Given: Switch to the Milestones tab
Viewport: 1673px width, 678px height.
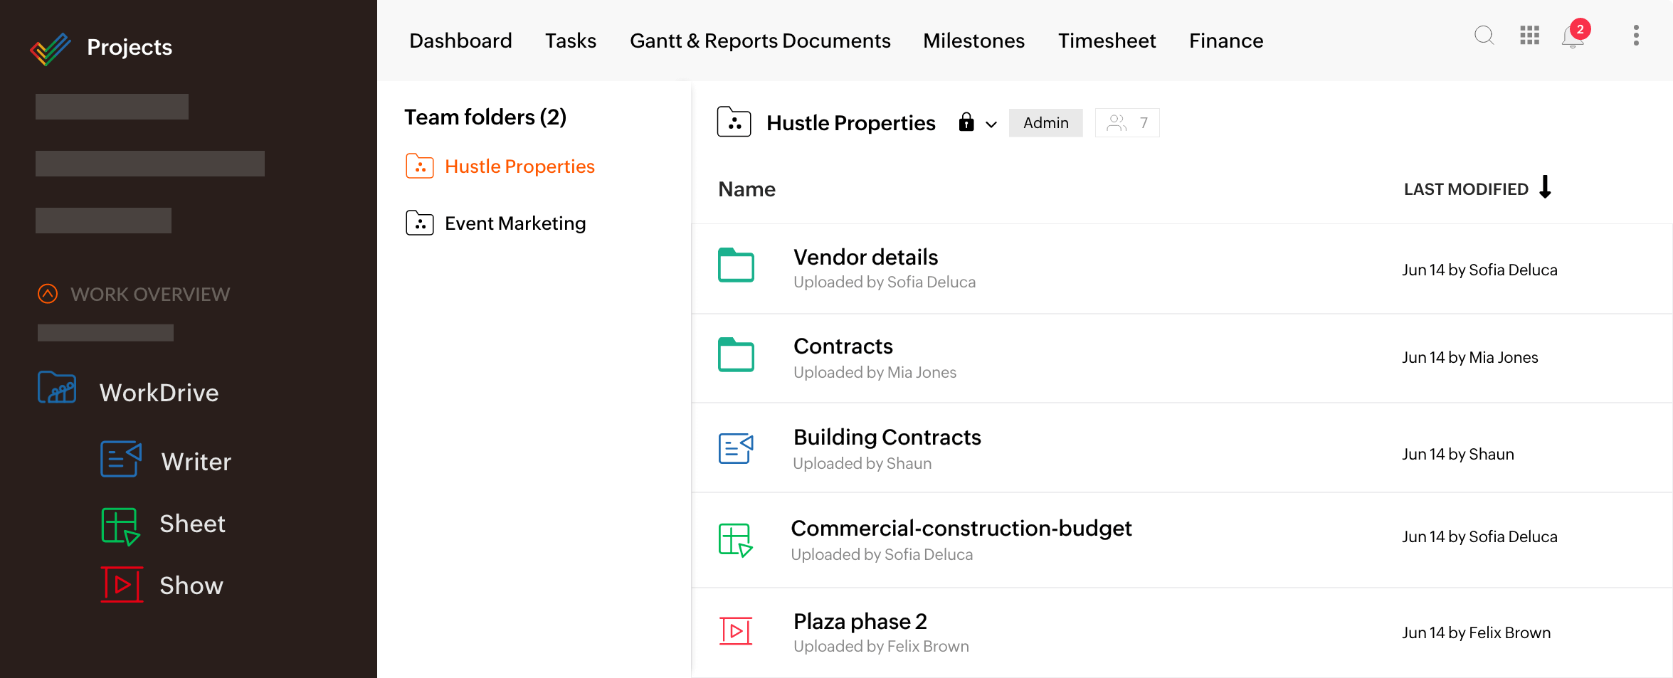Looking at the screenshot, I should tap(973, 41).
